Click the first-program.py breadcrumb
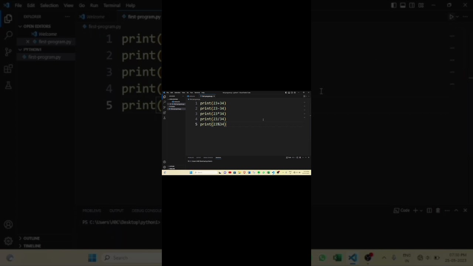The width and height of the screenshot is (473, 266). coord(194,99)
